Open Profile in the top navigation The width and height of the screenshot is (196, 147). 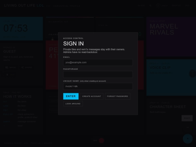(x=176, y=5)
